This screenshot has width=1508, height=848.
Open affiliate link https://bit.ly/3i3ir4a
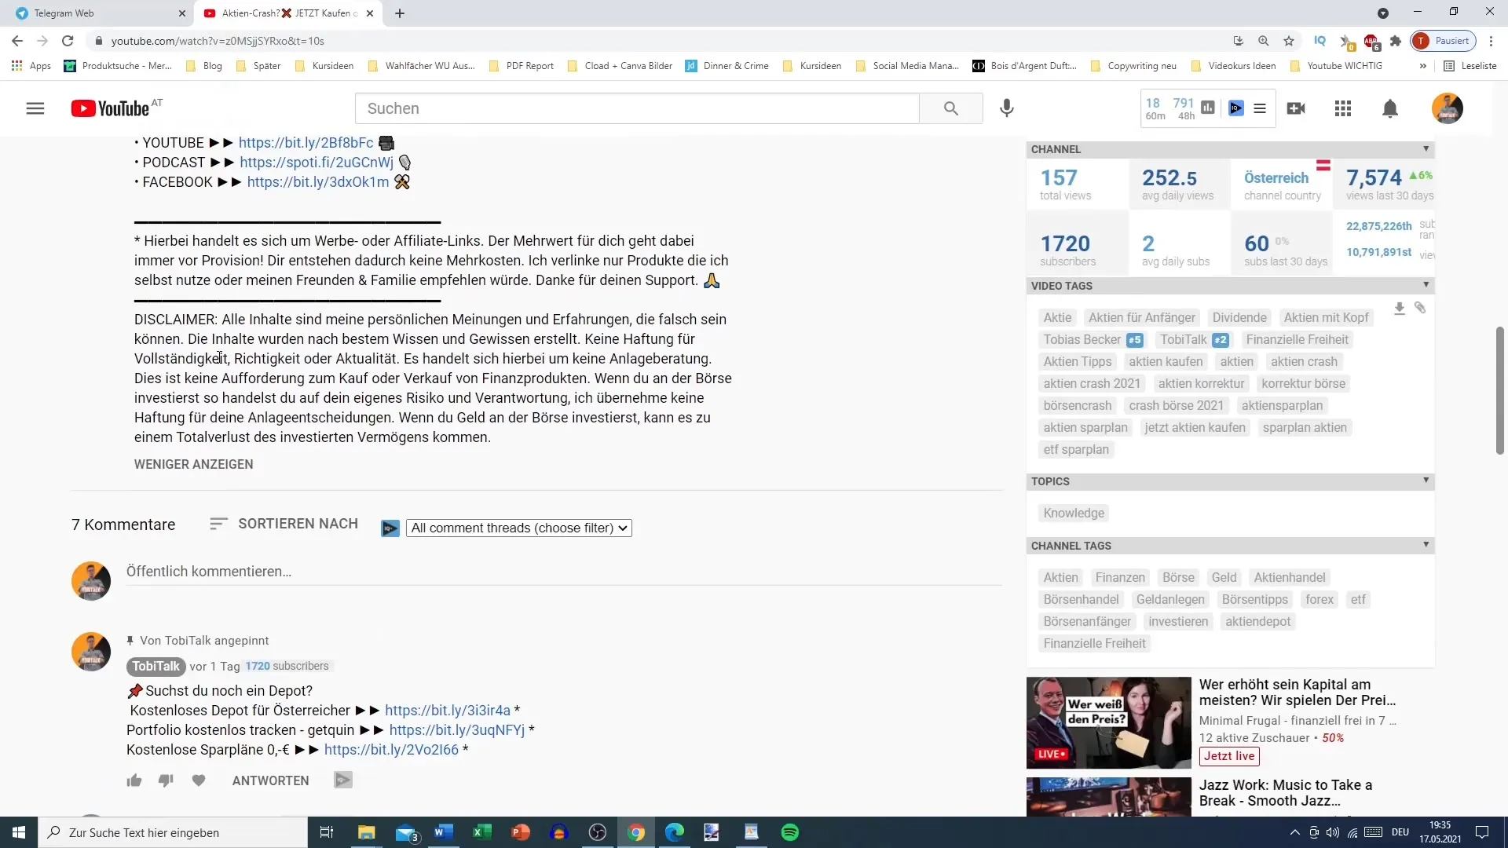tap(448, 711)
